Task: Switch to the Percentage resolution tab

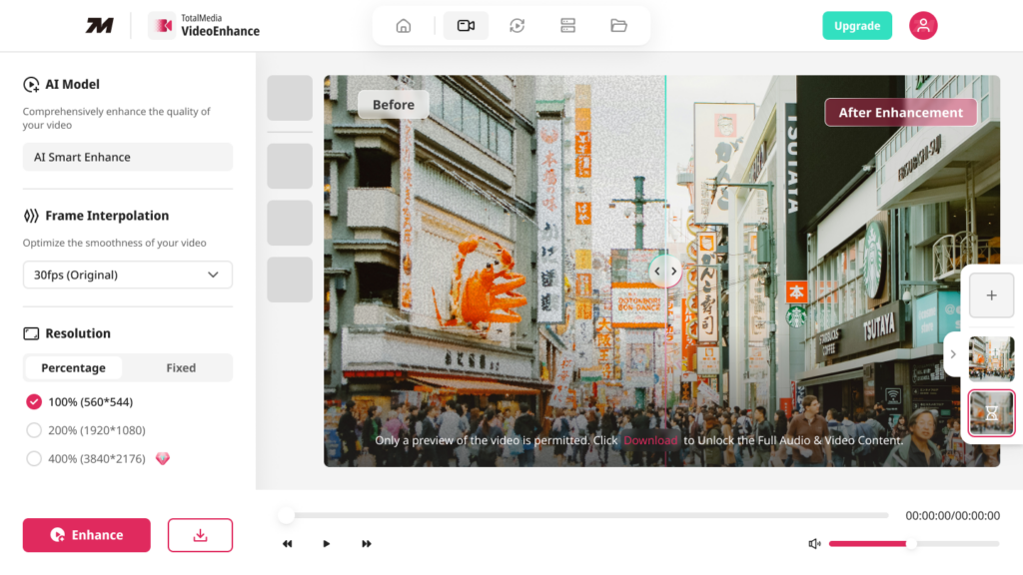Action: coord(73,368)
